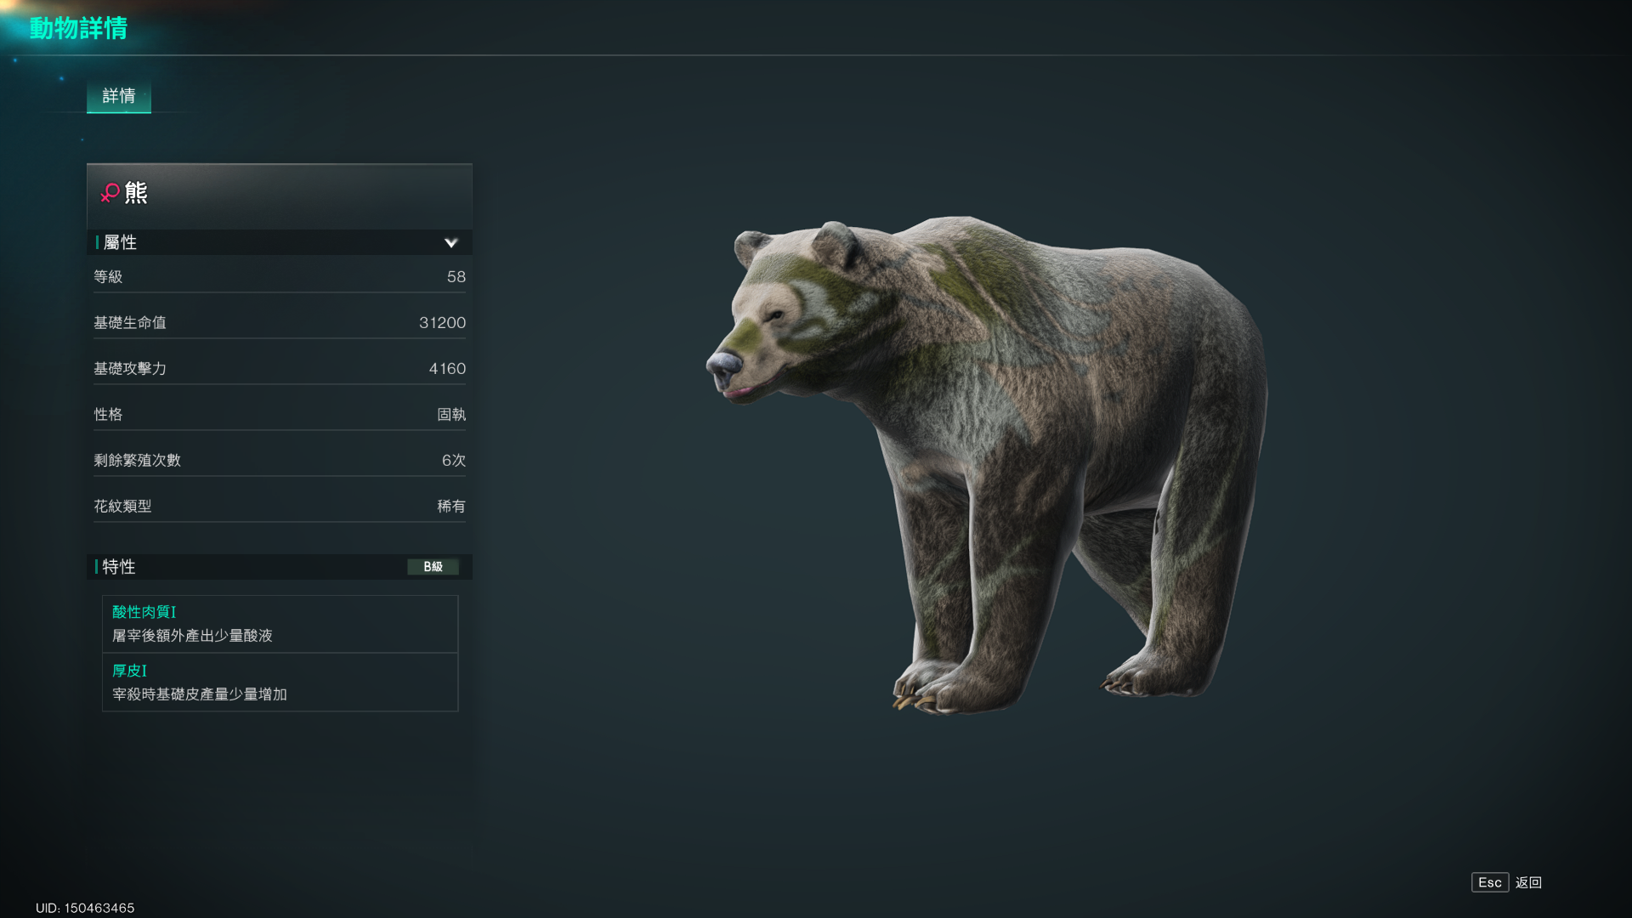Click the bear name 熊 header
The image size is (1632, 918).
tap(136, 193)
